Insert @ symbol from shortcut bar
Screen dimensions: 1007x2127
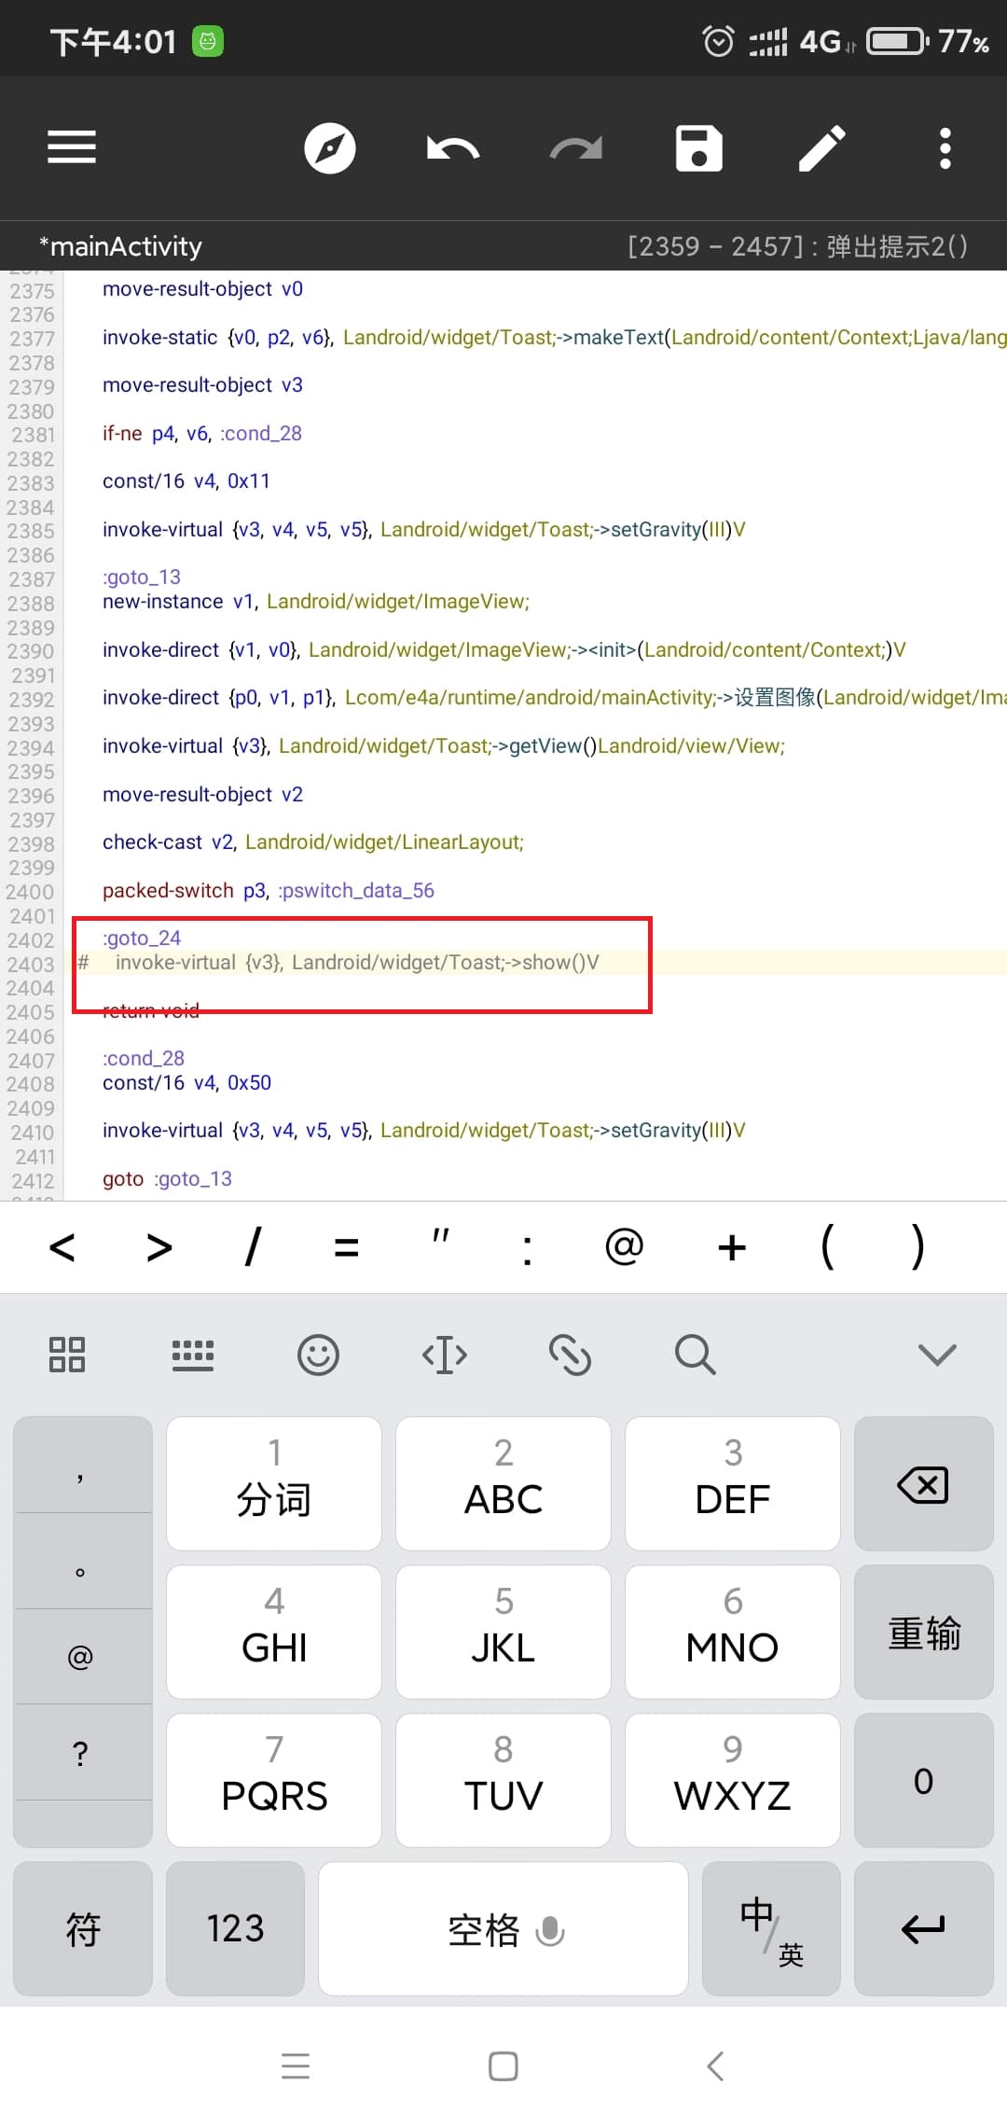coord(624,1246)
